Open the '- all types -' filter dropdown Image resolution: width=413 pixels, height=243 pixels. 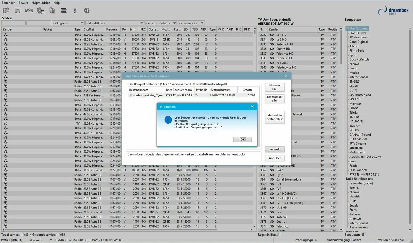[68, 23]
